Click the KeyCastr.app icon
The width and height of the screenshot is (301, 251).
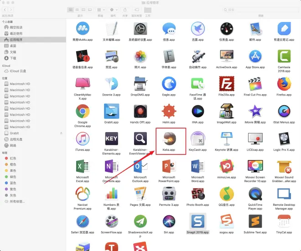coord(198,139)
